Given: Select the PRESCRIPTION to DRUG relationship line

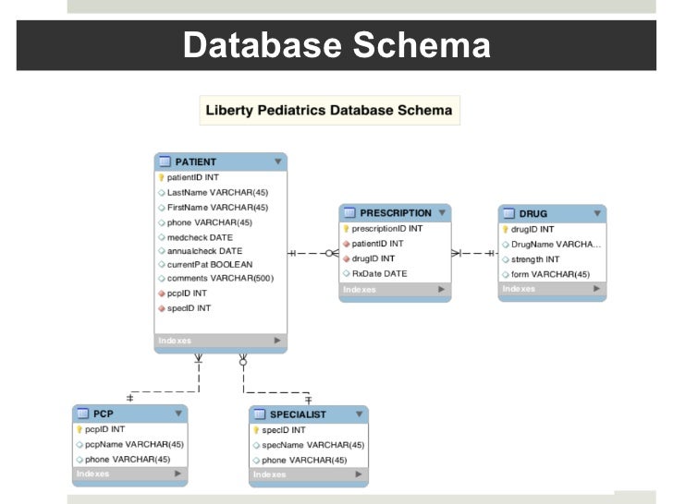Looking at the screenshot, I should pyautogui.click(x=474, y=253).
